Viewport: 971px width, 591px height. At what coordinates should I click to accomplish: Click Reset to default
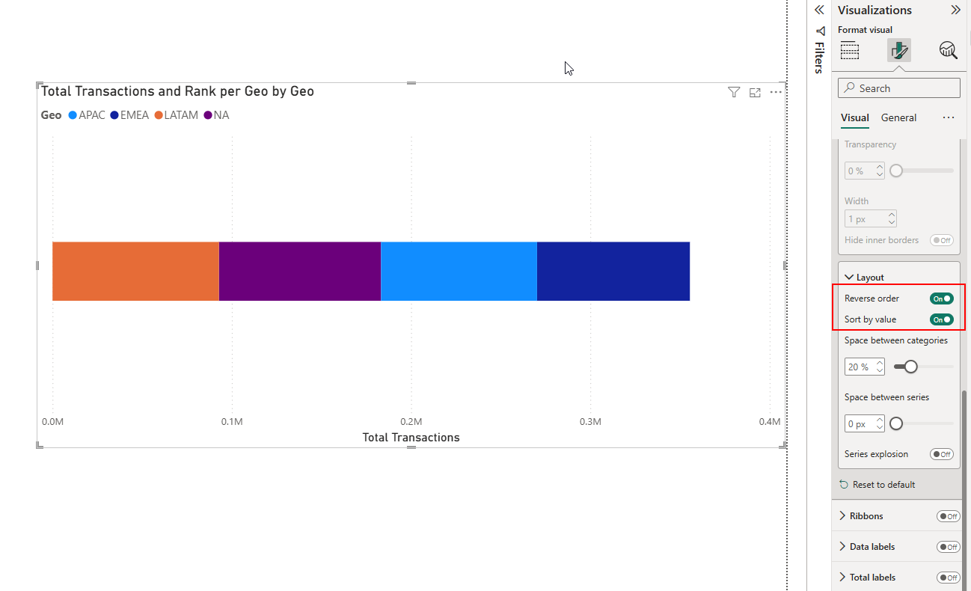pos(877,485)
